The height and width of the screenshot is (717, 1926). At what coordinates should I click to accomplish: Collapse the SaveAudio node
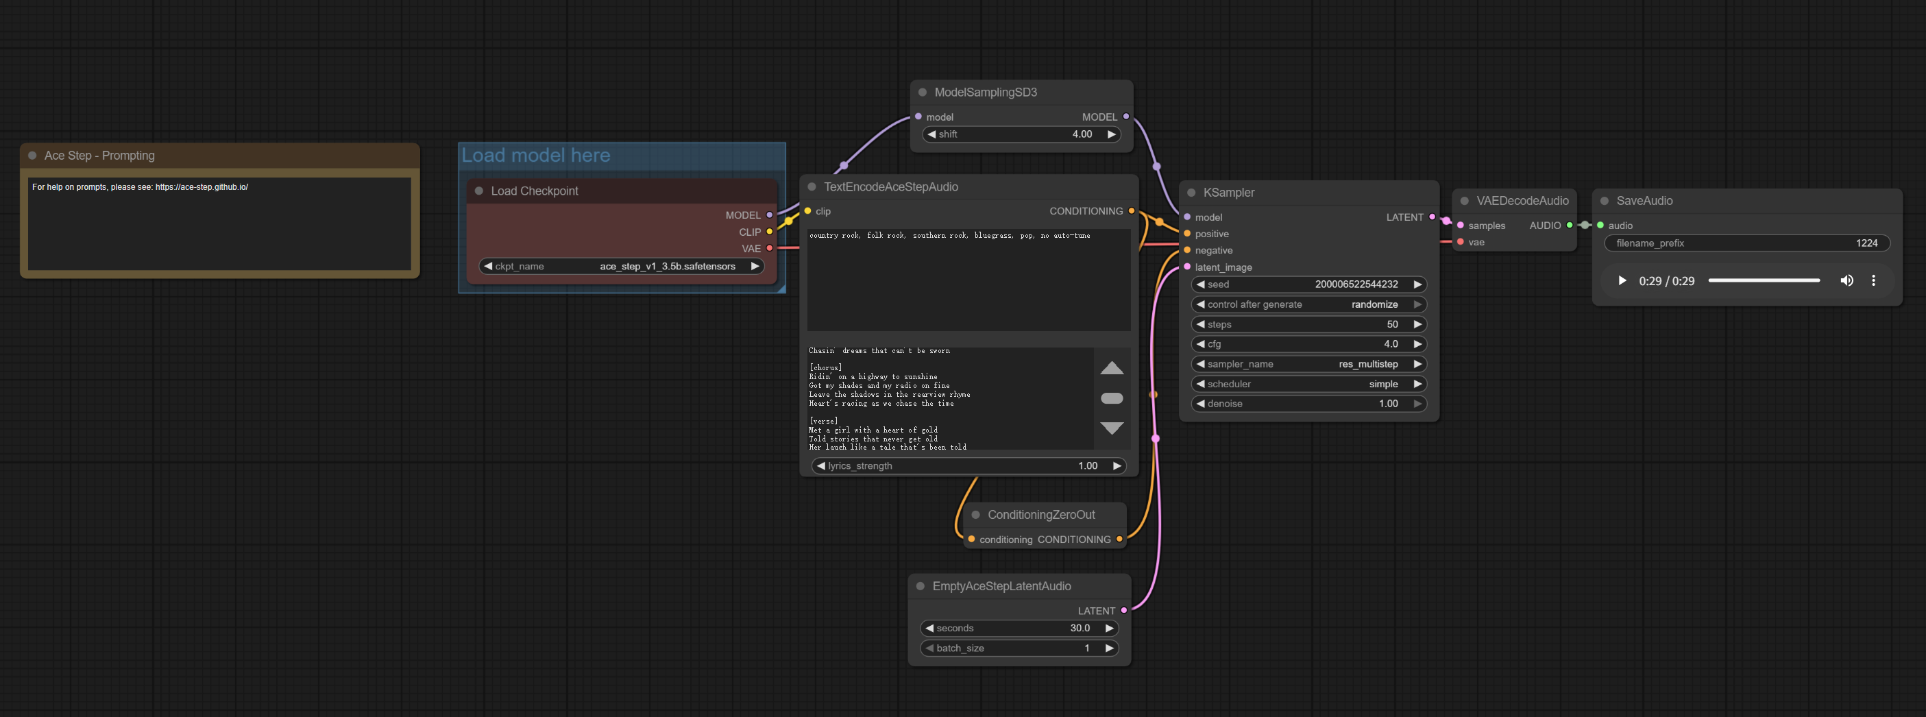point(1605,200)
